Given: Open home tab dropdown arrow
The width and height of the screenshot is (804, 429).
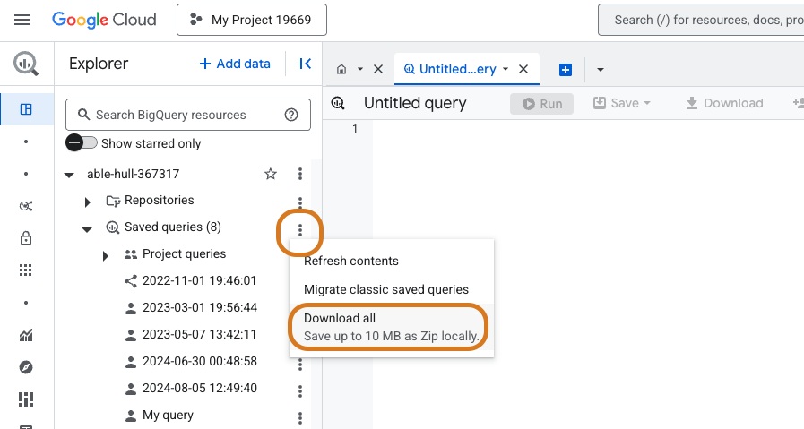Looking at the screenshot, I should [360, 69].
